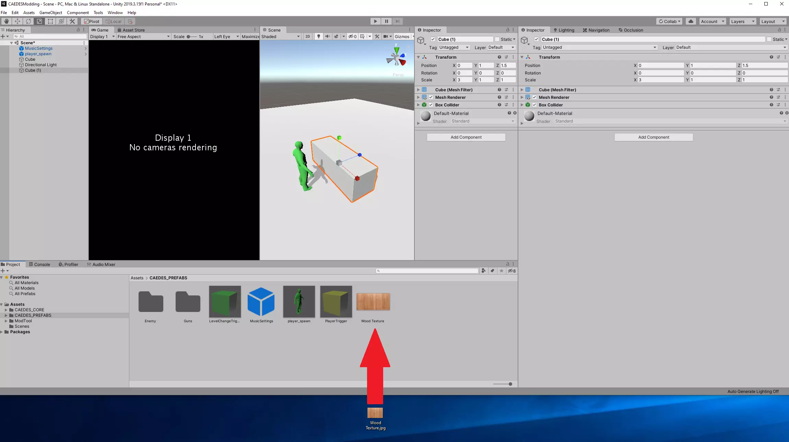Select the Rect Transform tool
789x442 pixels.
pos(50,21)
